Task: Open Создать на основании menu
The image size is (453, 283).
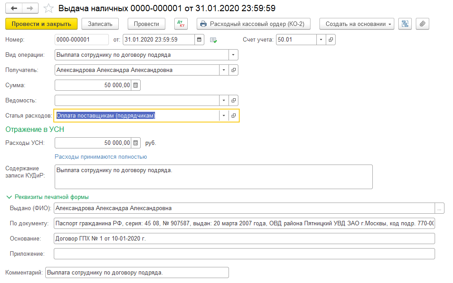Action: 357,24
